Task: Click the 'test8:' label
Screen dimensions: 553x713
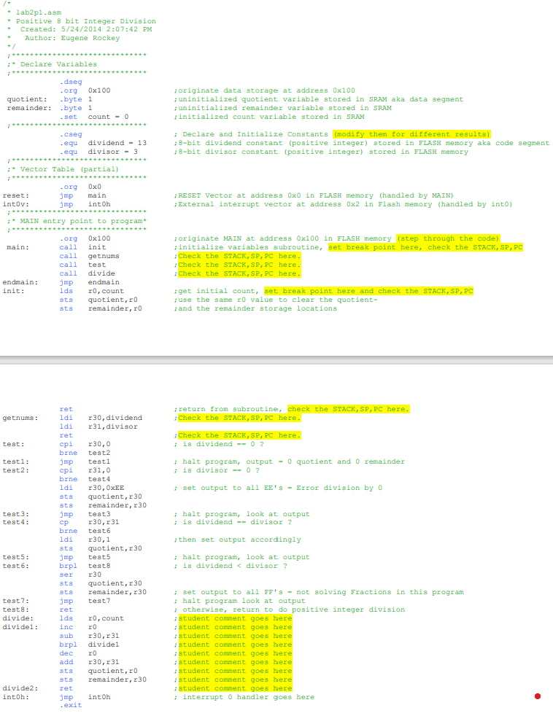Action: coord(15,609)
